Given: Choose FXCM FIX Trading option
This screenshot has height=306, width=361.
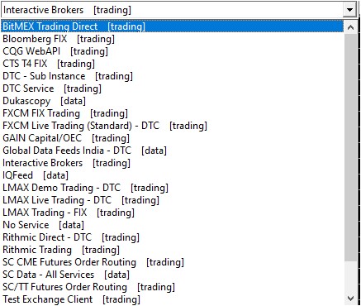Looking at the screenshot, I should 172,113.
